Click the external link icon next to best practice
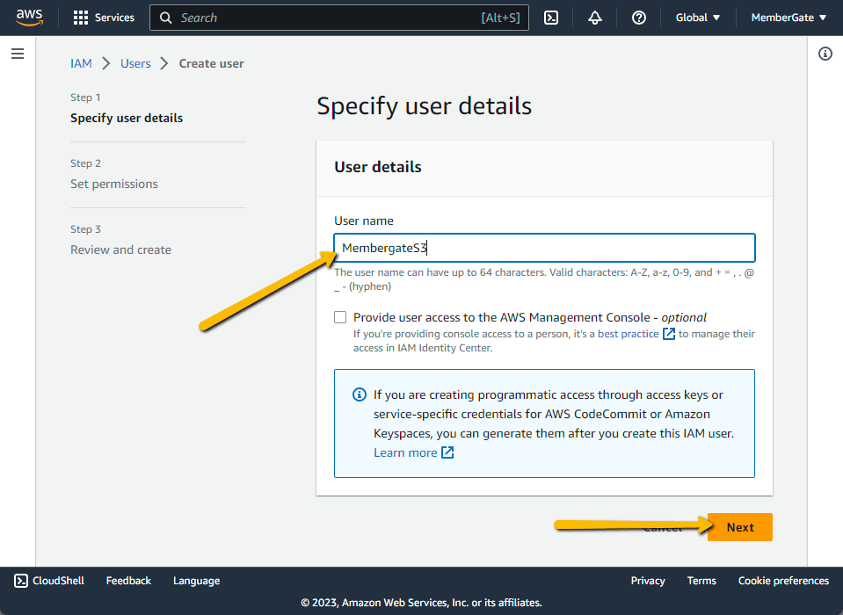The width and height of the screenshot is (843, 615). coord(668,334)
